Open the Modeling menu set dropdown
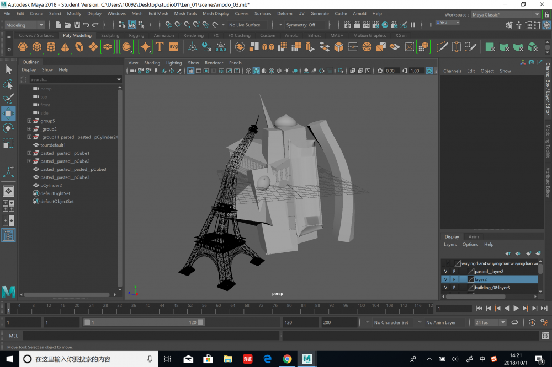Screen dimensions: 552x367 pyautogui.click(x=25, y=25)
